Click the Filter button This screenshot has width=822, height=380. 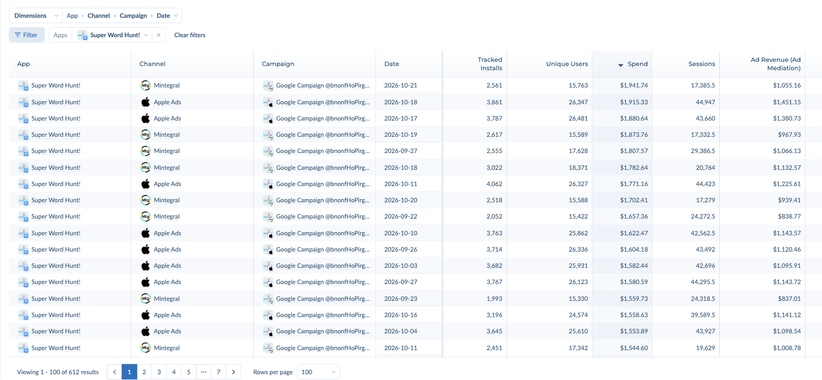click(27, 35)
